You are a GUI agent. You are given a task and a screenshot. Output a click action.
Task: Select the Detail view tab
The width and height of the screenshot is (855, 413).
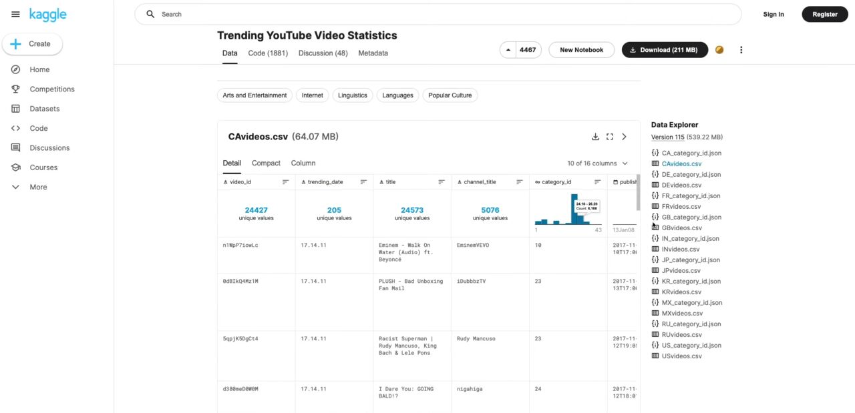click(x=232, y=163)
